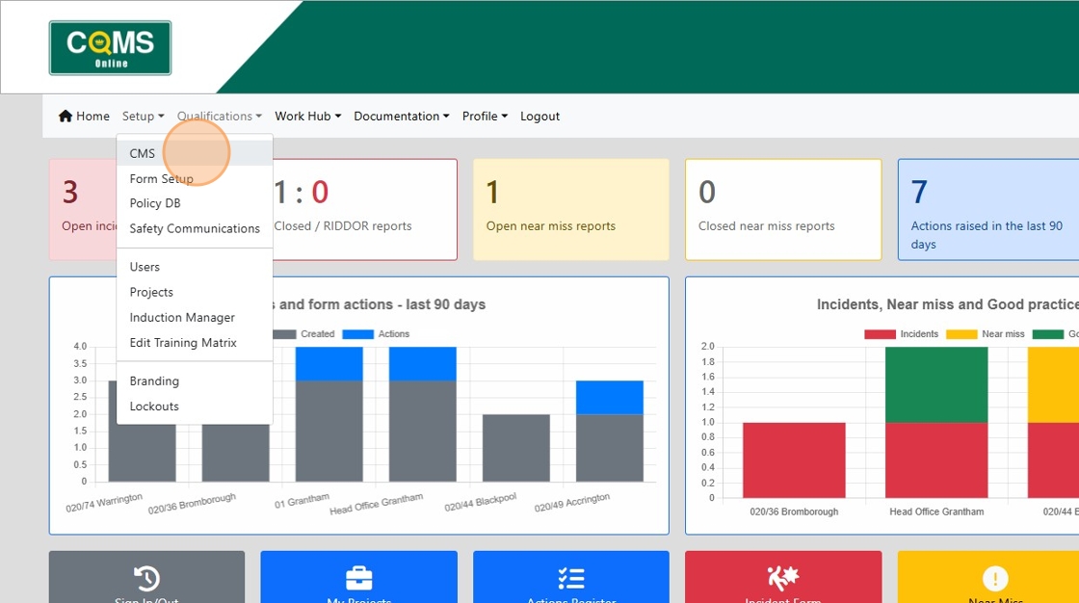This screenshot has height=603, width=1079.
Task: Click the Logout link
Action: click(x=539, y=116)
